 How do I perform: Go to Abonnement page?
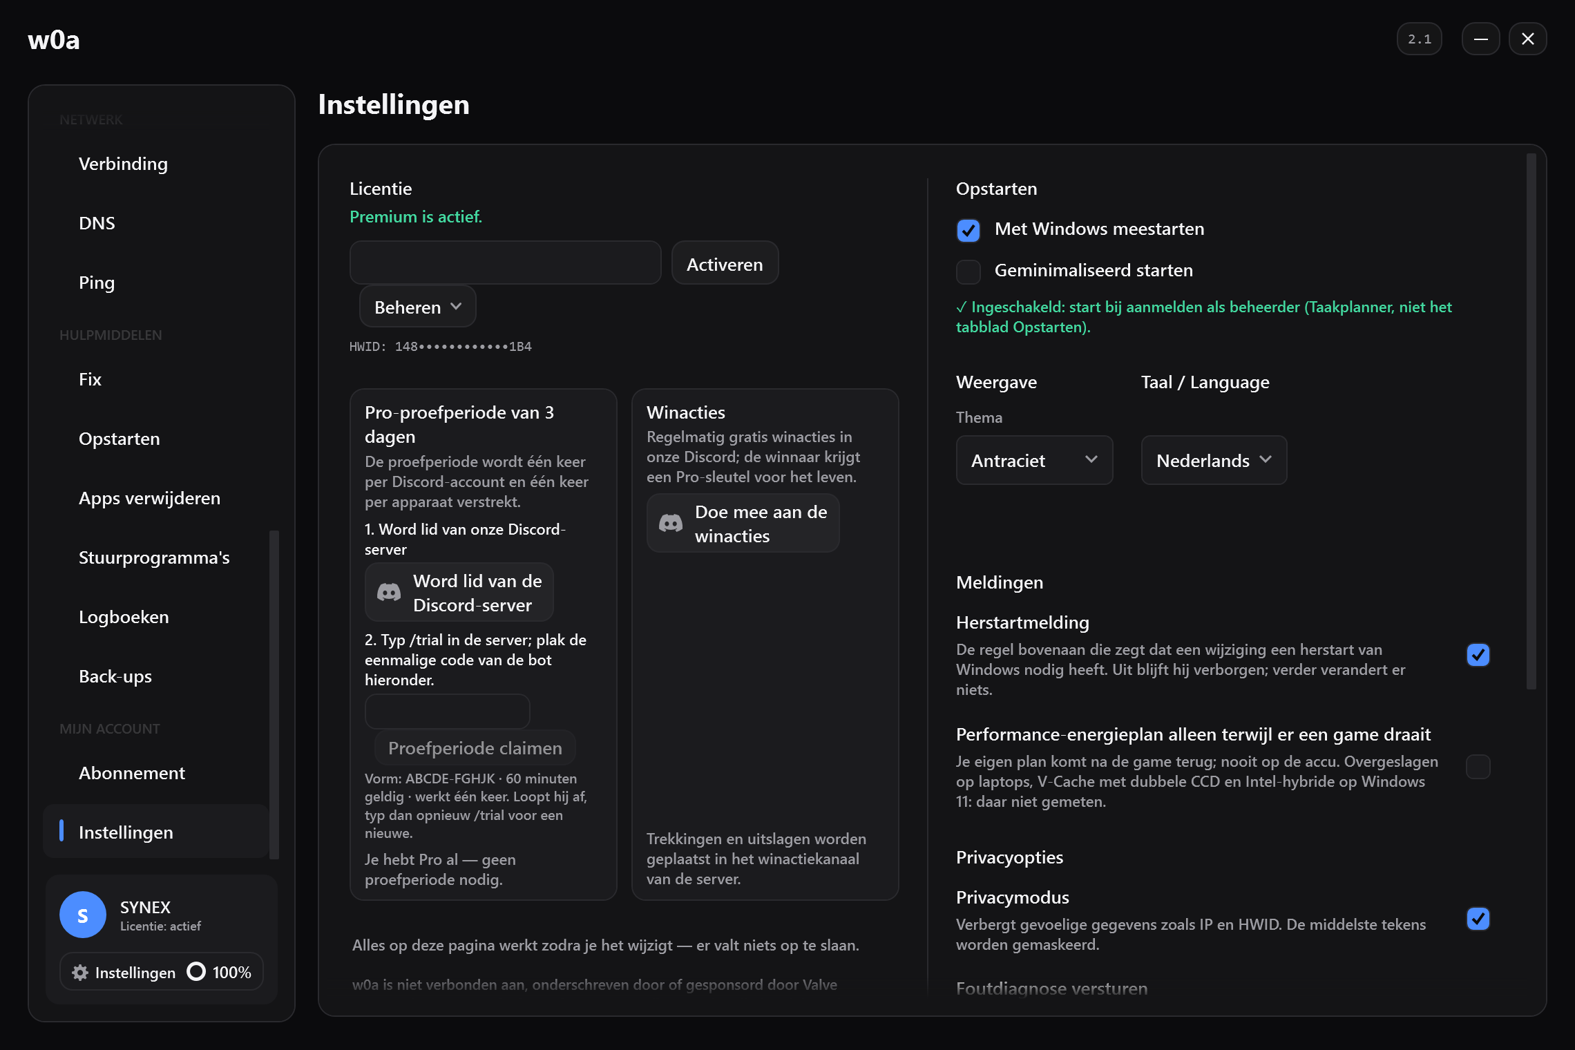click(x=156, y=773)
